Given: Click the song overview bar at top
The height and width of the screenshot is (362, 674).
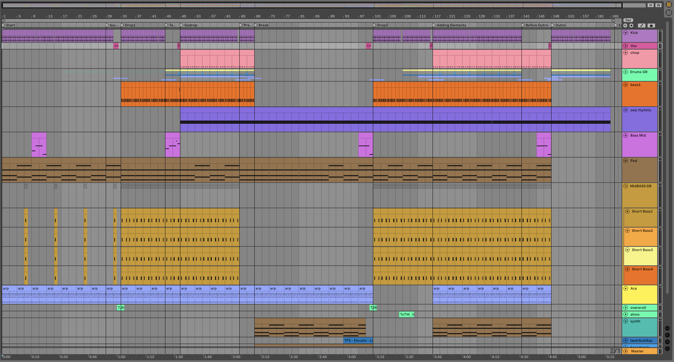Looking at the screenshot, I should (311, 5).
